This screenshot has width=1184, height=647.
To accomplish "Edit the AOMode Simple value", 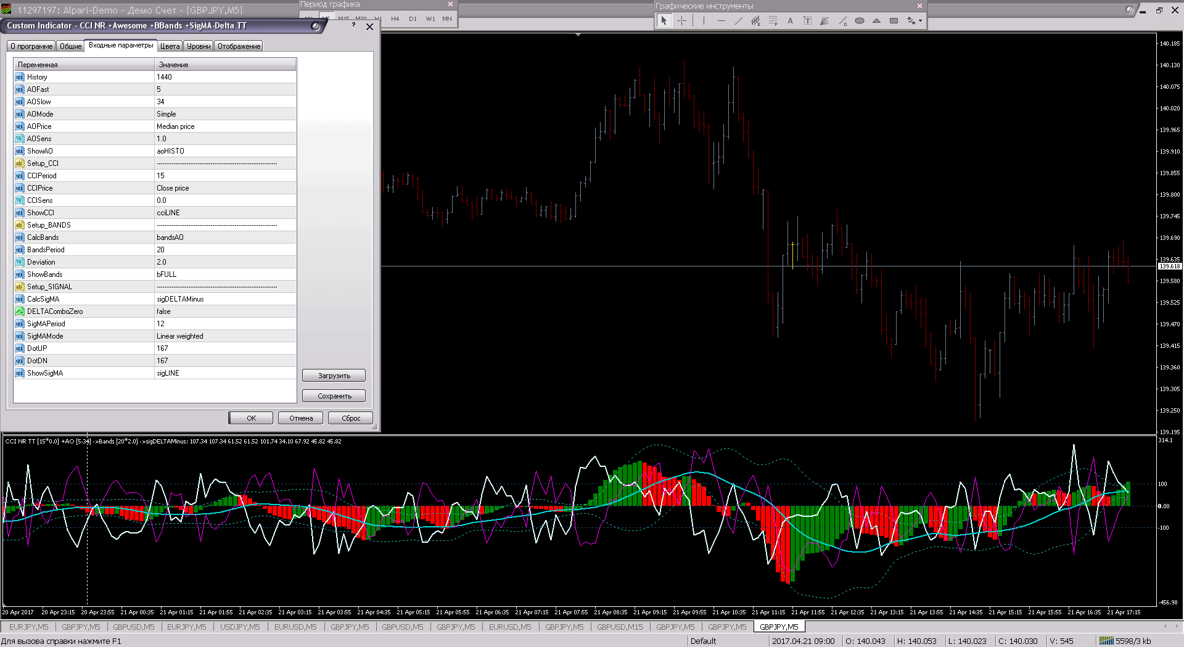I will pos(225,114).
